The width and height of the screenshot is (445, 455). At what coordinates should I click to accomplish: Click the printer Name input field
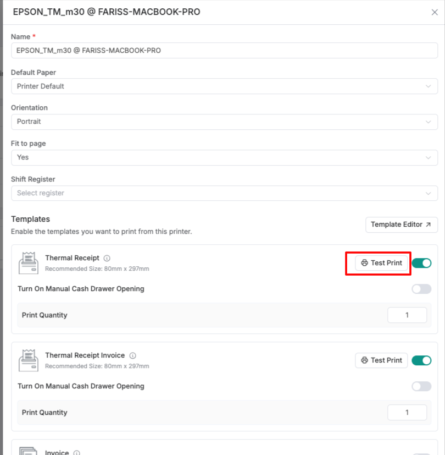click(x=224, y=51)
